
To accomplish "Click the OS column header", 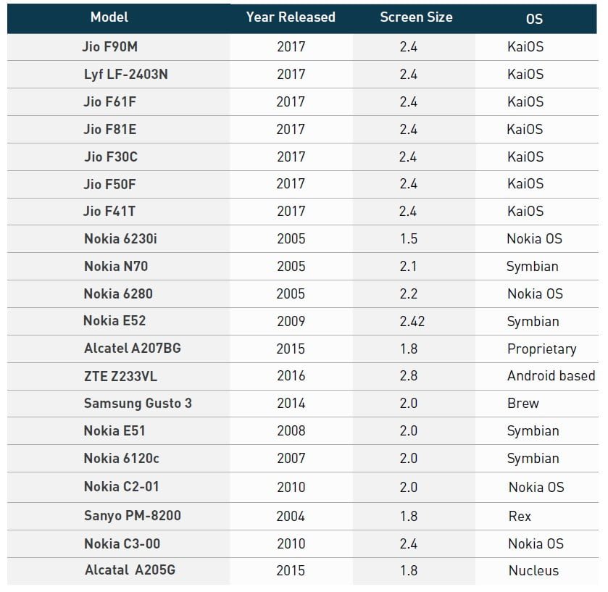I will [x=534, y=19].
